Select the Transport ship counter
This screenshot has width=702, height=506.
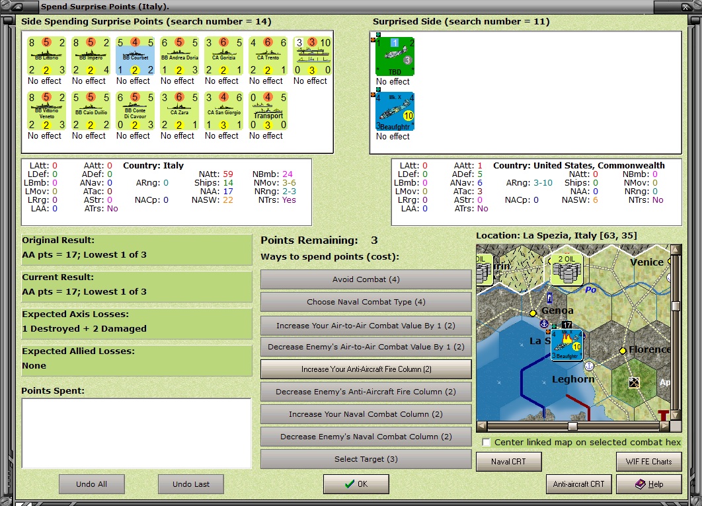[x=268, y=110]
